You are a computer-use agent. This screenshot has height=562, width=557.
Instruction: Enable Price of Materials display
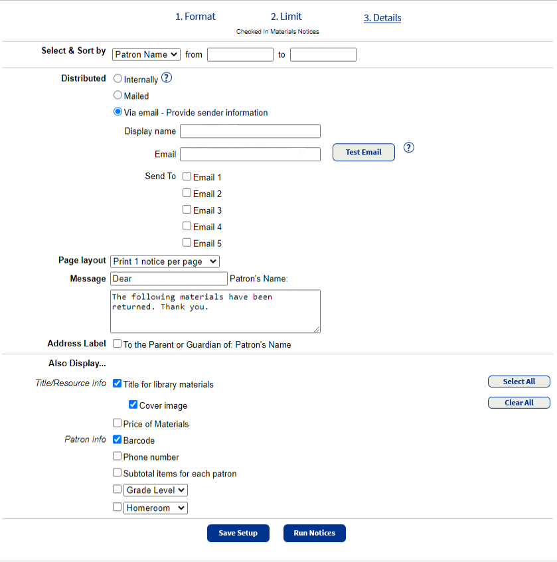117,423
